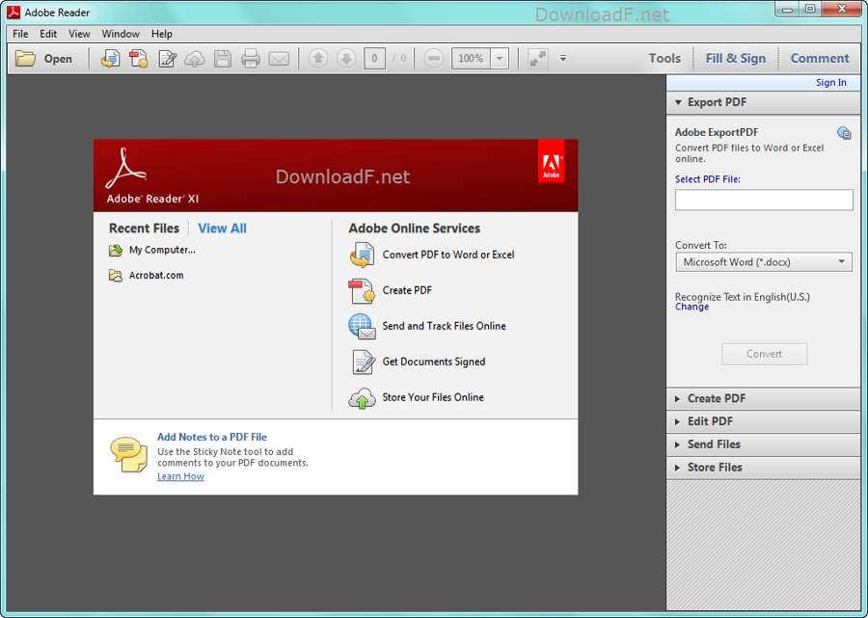Open the Email attachment icon
Screen dimensions: 868x618
[x=280, y=58]
